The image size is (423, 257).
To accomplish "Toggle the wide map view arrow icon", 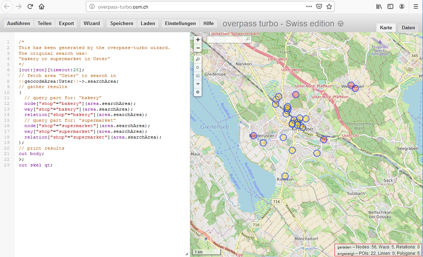I will (x=198, y=84).
